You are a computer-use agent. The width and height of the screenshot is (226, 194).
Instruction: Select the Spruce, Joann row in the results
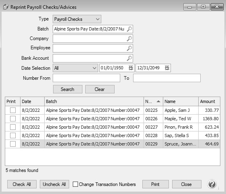coord(113,144)
